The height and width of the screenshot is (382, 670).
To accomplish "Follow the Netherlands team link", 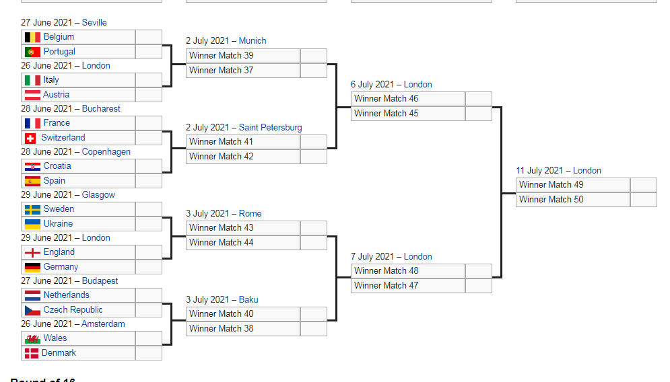I will coord(66,295).
